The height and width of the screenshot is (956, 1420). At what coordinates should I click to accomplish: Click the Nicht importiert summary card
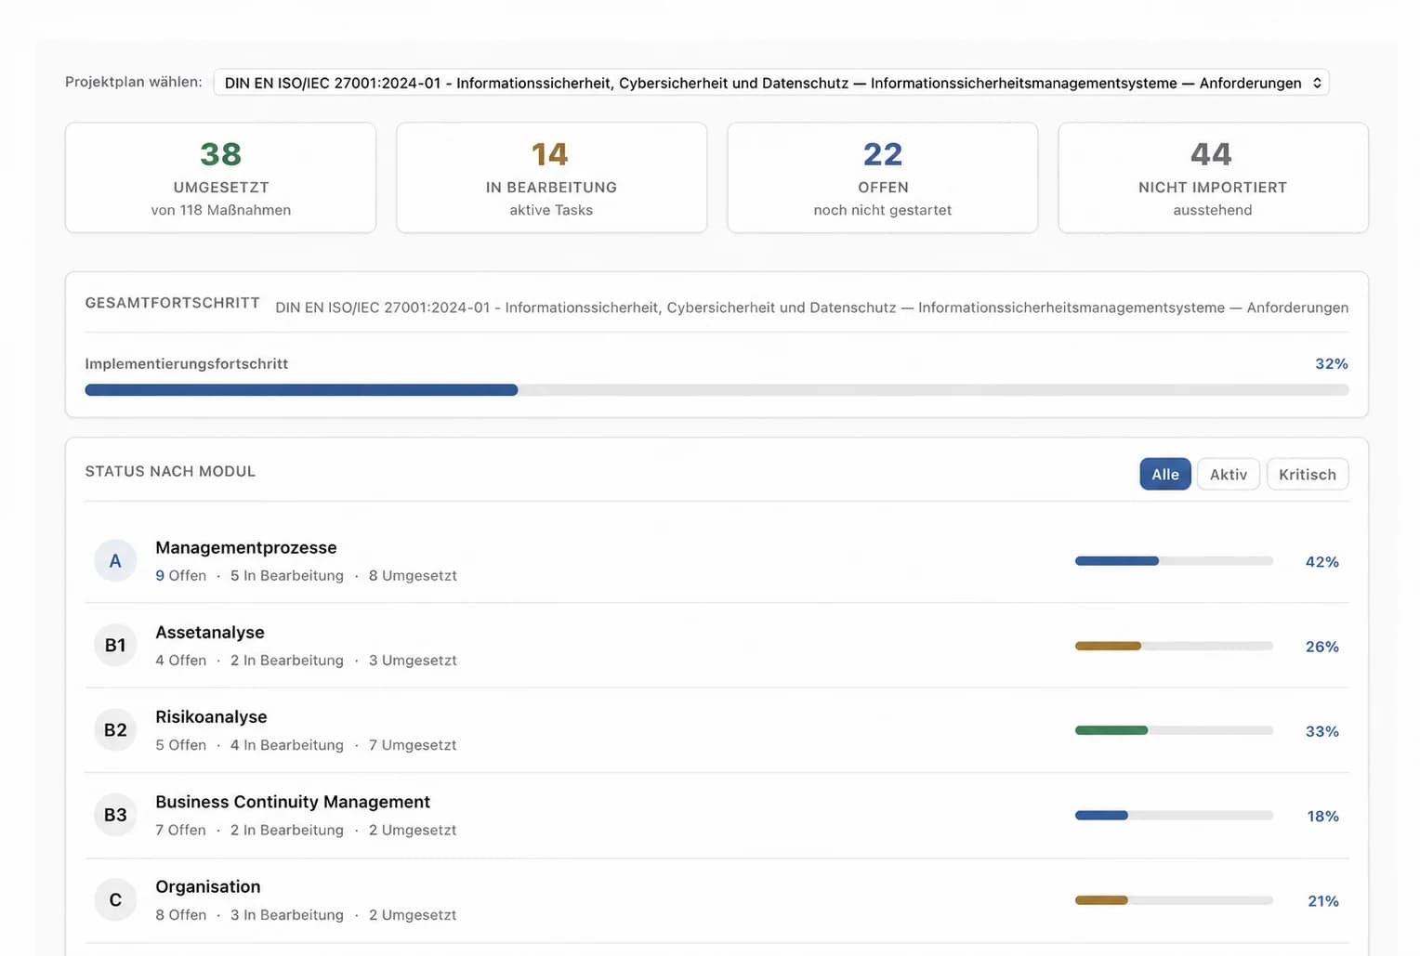1214,177
